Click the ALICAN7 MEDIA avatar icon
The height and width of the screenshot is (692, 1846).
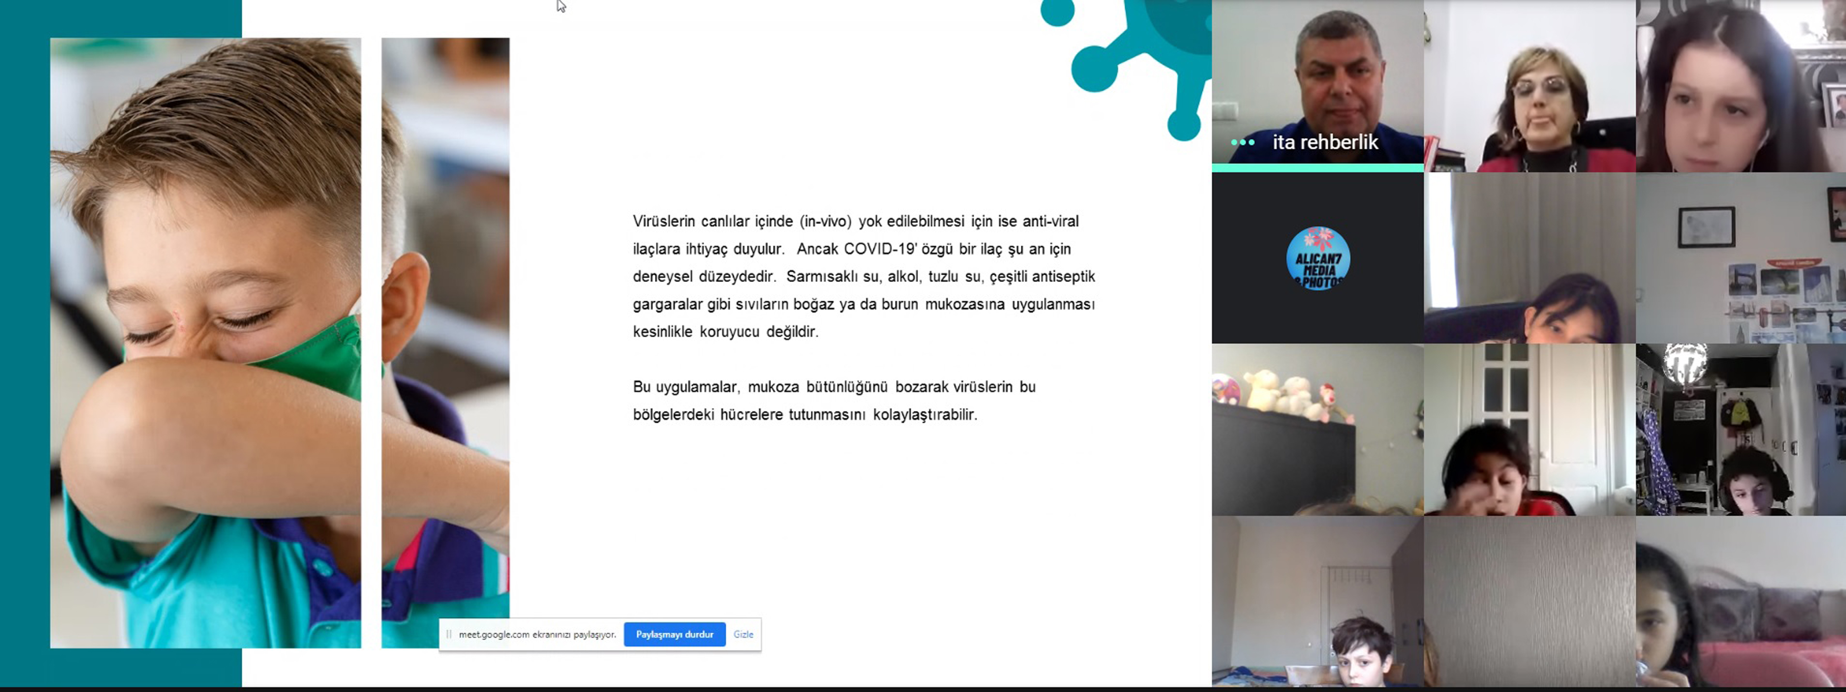pyautogui.click(x=1318, y=258)
